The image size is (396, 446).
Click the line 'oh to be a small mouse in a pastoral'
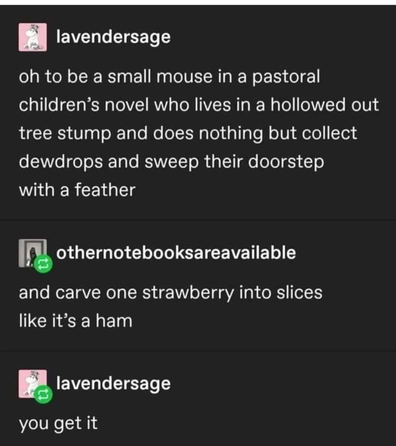point(170,77)
